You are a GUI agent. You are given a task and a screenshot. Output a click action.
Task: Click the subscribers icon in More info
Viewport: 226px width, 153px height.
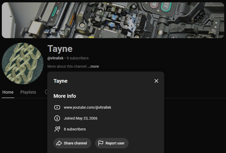tap(57, 129)
